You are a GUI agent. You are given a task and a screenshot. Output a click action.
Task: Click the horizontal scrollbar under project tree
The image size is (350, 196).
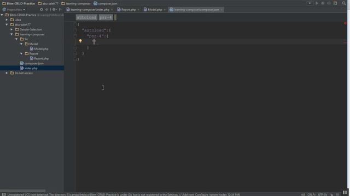tap(22, 191)
